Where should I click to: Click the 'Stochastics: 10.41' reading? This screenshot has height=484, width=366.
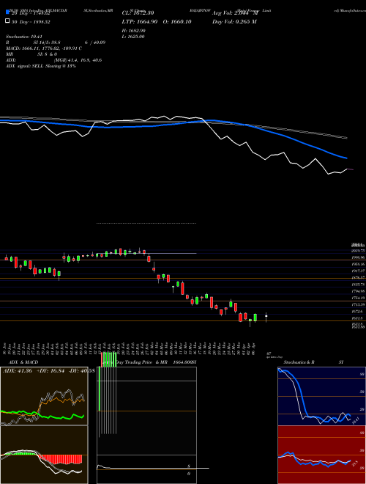coord(23,37)
